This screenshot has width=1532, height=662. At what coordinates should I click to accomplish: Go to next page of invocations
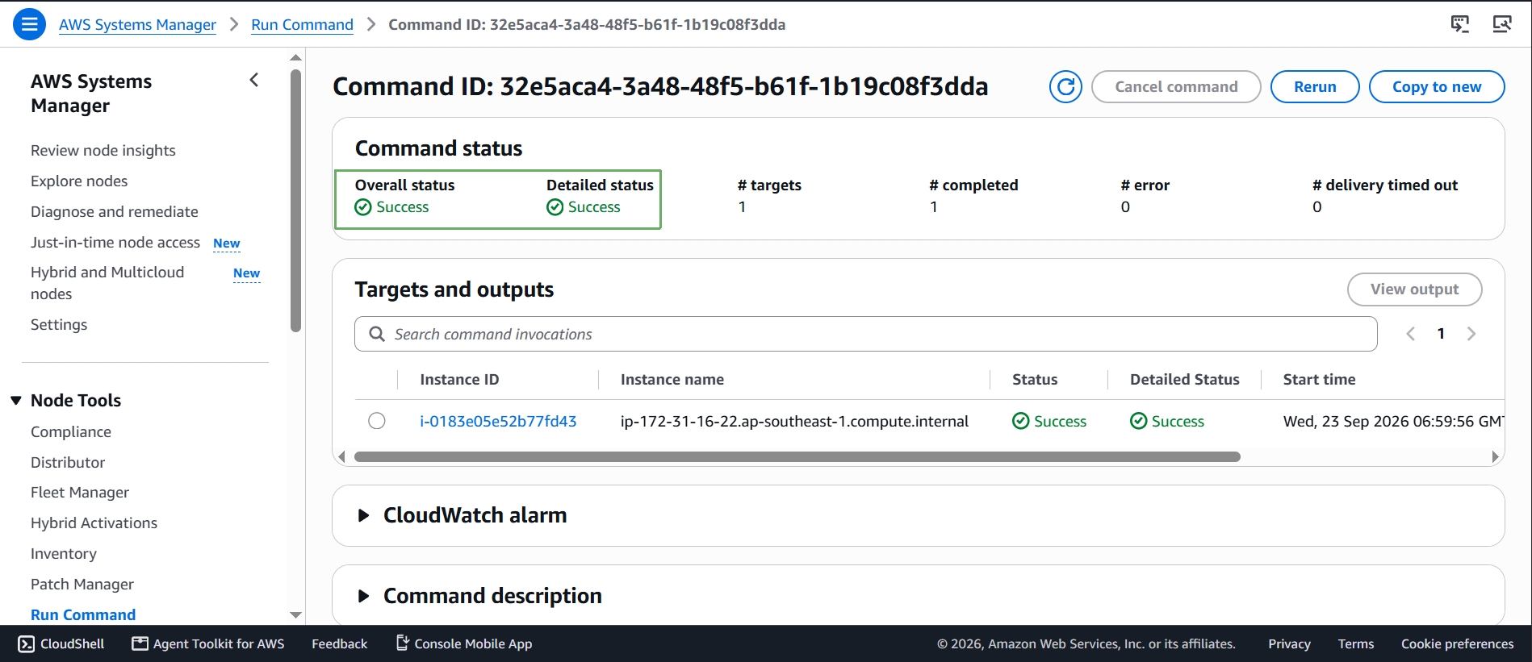[1471, 334]
